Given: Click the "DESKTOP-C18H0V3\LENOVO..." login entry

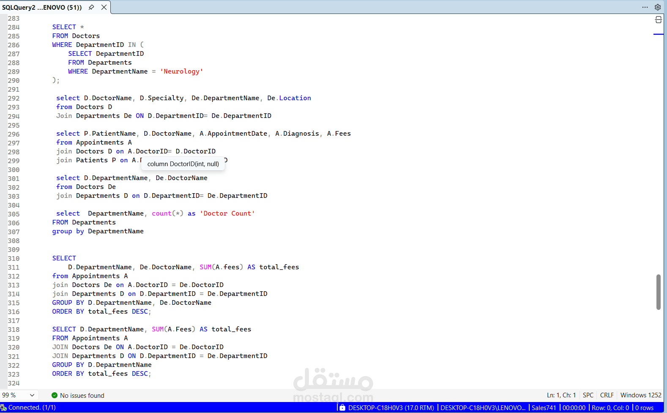Looking at the screenshot, I should click(483, 408).
